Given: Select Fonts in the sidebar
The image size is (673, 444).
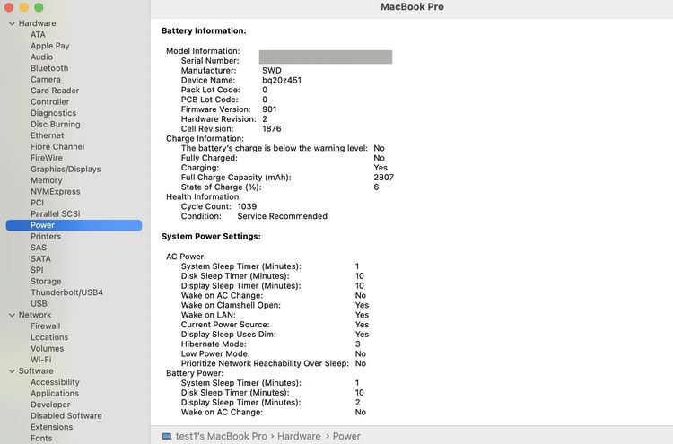Looking at the screenshot, I should coord(41,438).
